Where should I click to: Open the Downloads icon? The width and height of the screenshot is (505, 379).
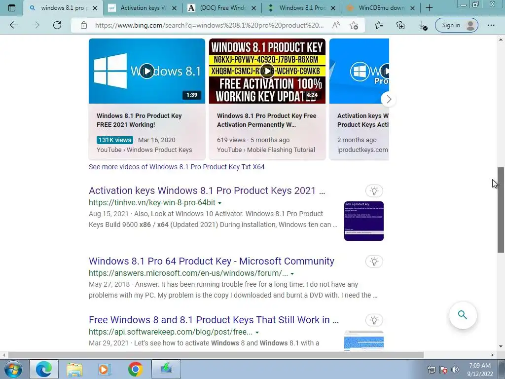423,26
